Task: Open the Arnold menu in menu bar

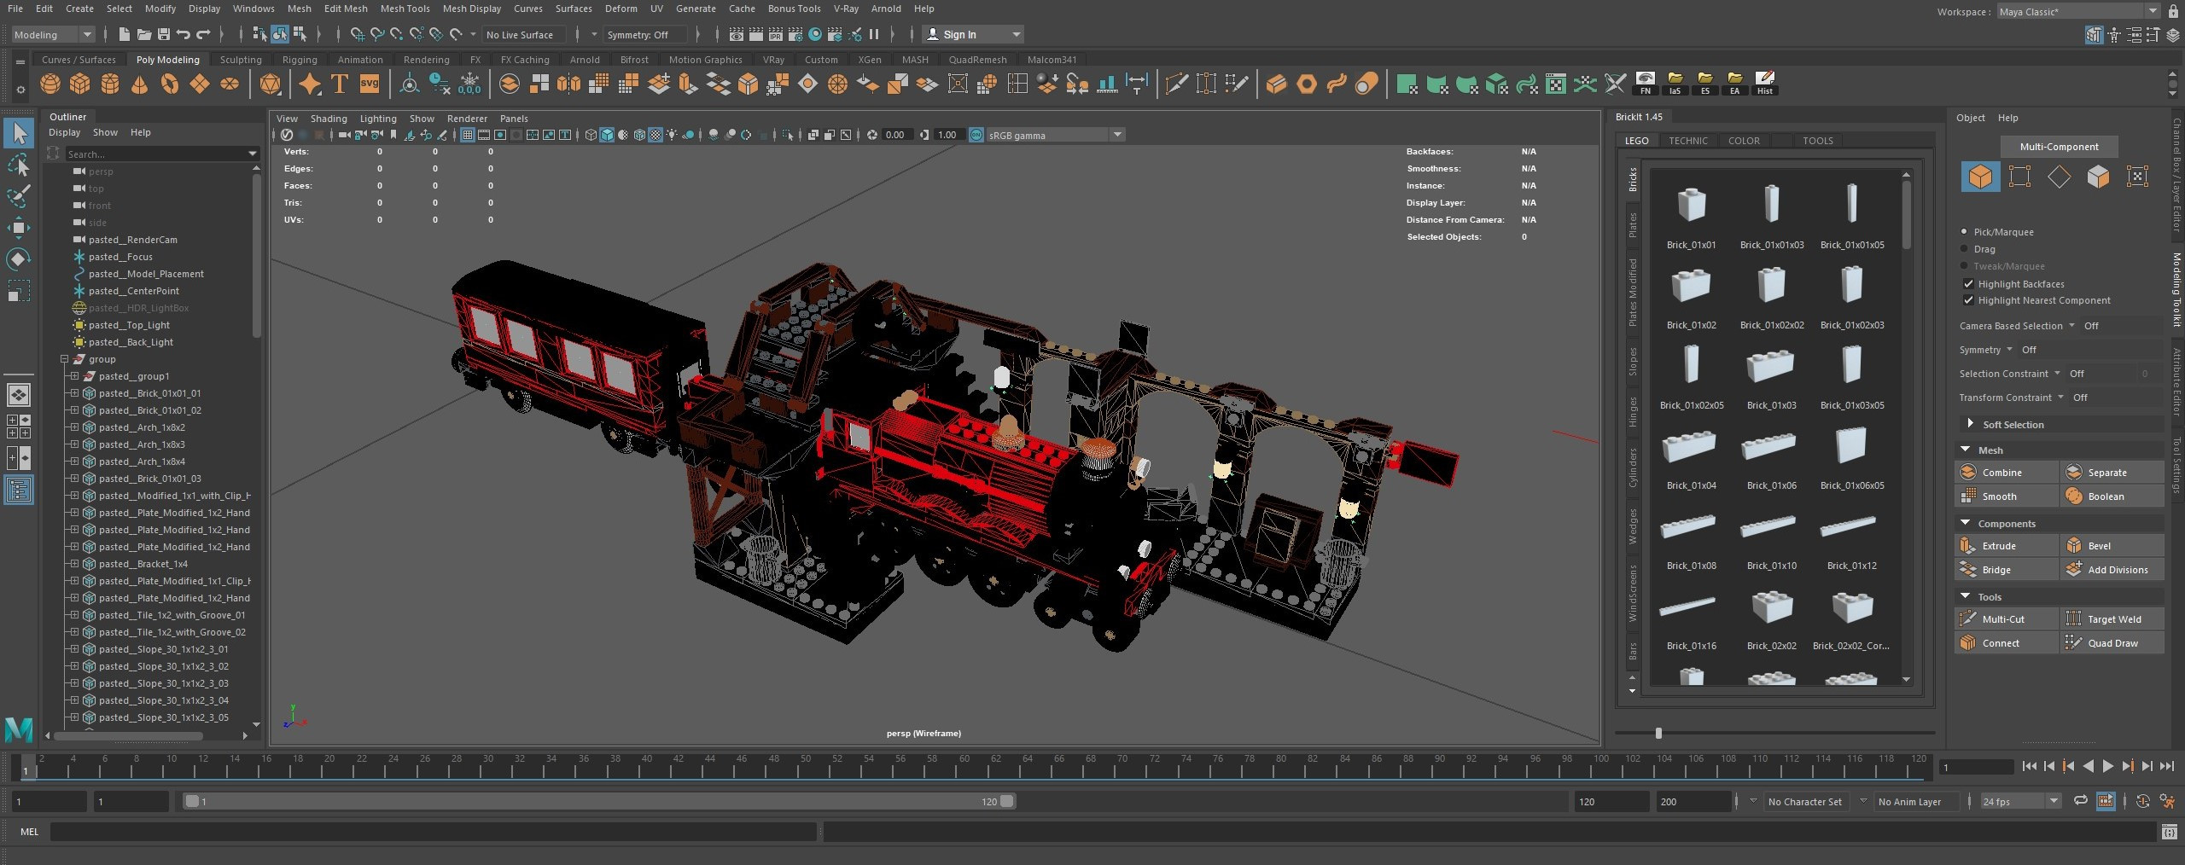Action: point(886,9)
